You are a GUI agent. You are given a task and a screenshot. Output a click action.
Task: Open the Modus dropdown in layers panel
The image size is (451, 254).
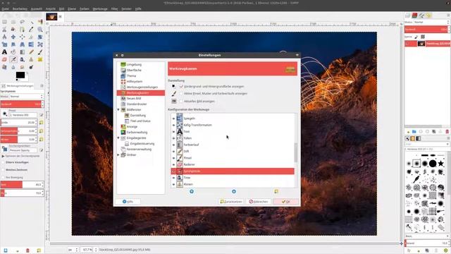pyautogui.click(x=431, y=22)
